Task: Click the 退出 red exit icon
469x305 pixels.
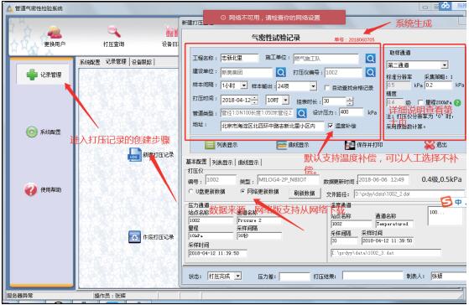Action: 430,145
